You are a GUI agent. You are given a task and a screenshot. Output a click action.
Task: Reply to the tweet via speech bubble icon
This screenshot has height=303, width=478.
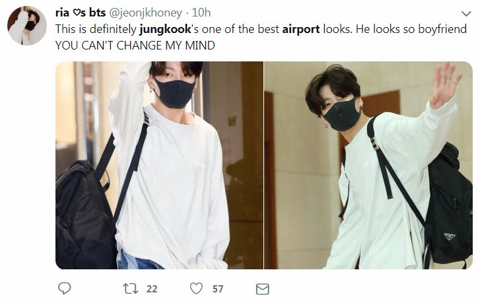click(64, 288)
